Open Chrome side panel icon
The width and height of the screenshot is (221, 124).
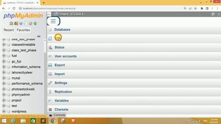[207, 8]
